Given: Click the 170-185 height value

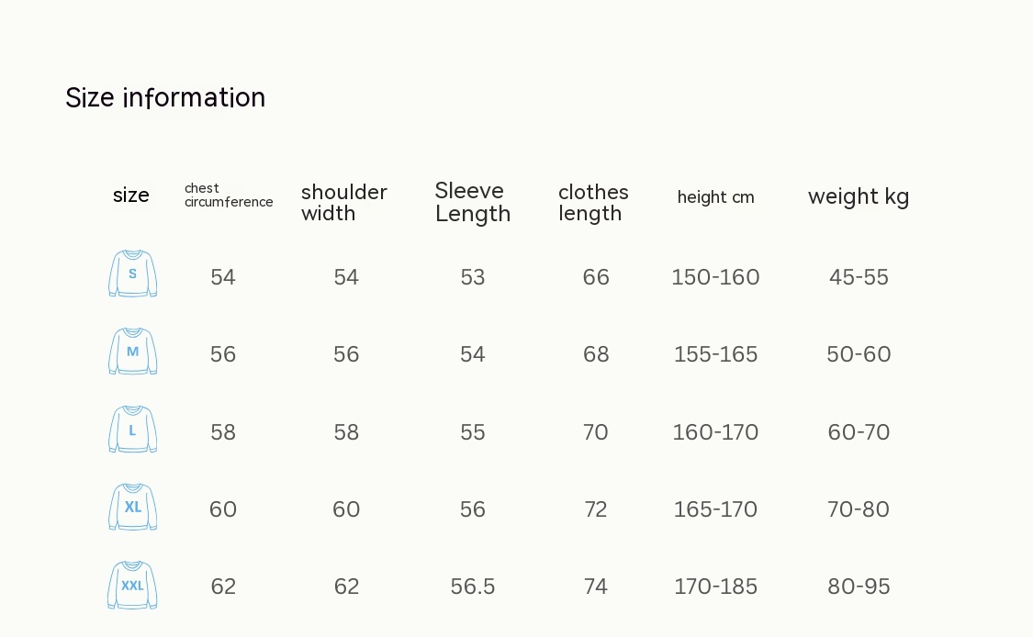Looking at the screenshot, I should point(715,587).
